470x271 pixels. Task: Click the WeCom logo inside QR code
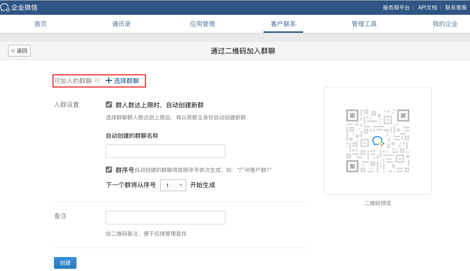pos(378,141)
